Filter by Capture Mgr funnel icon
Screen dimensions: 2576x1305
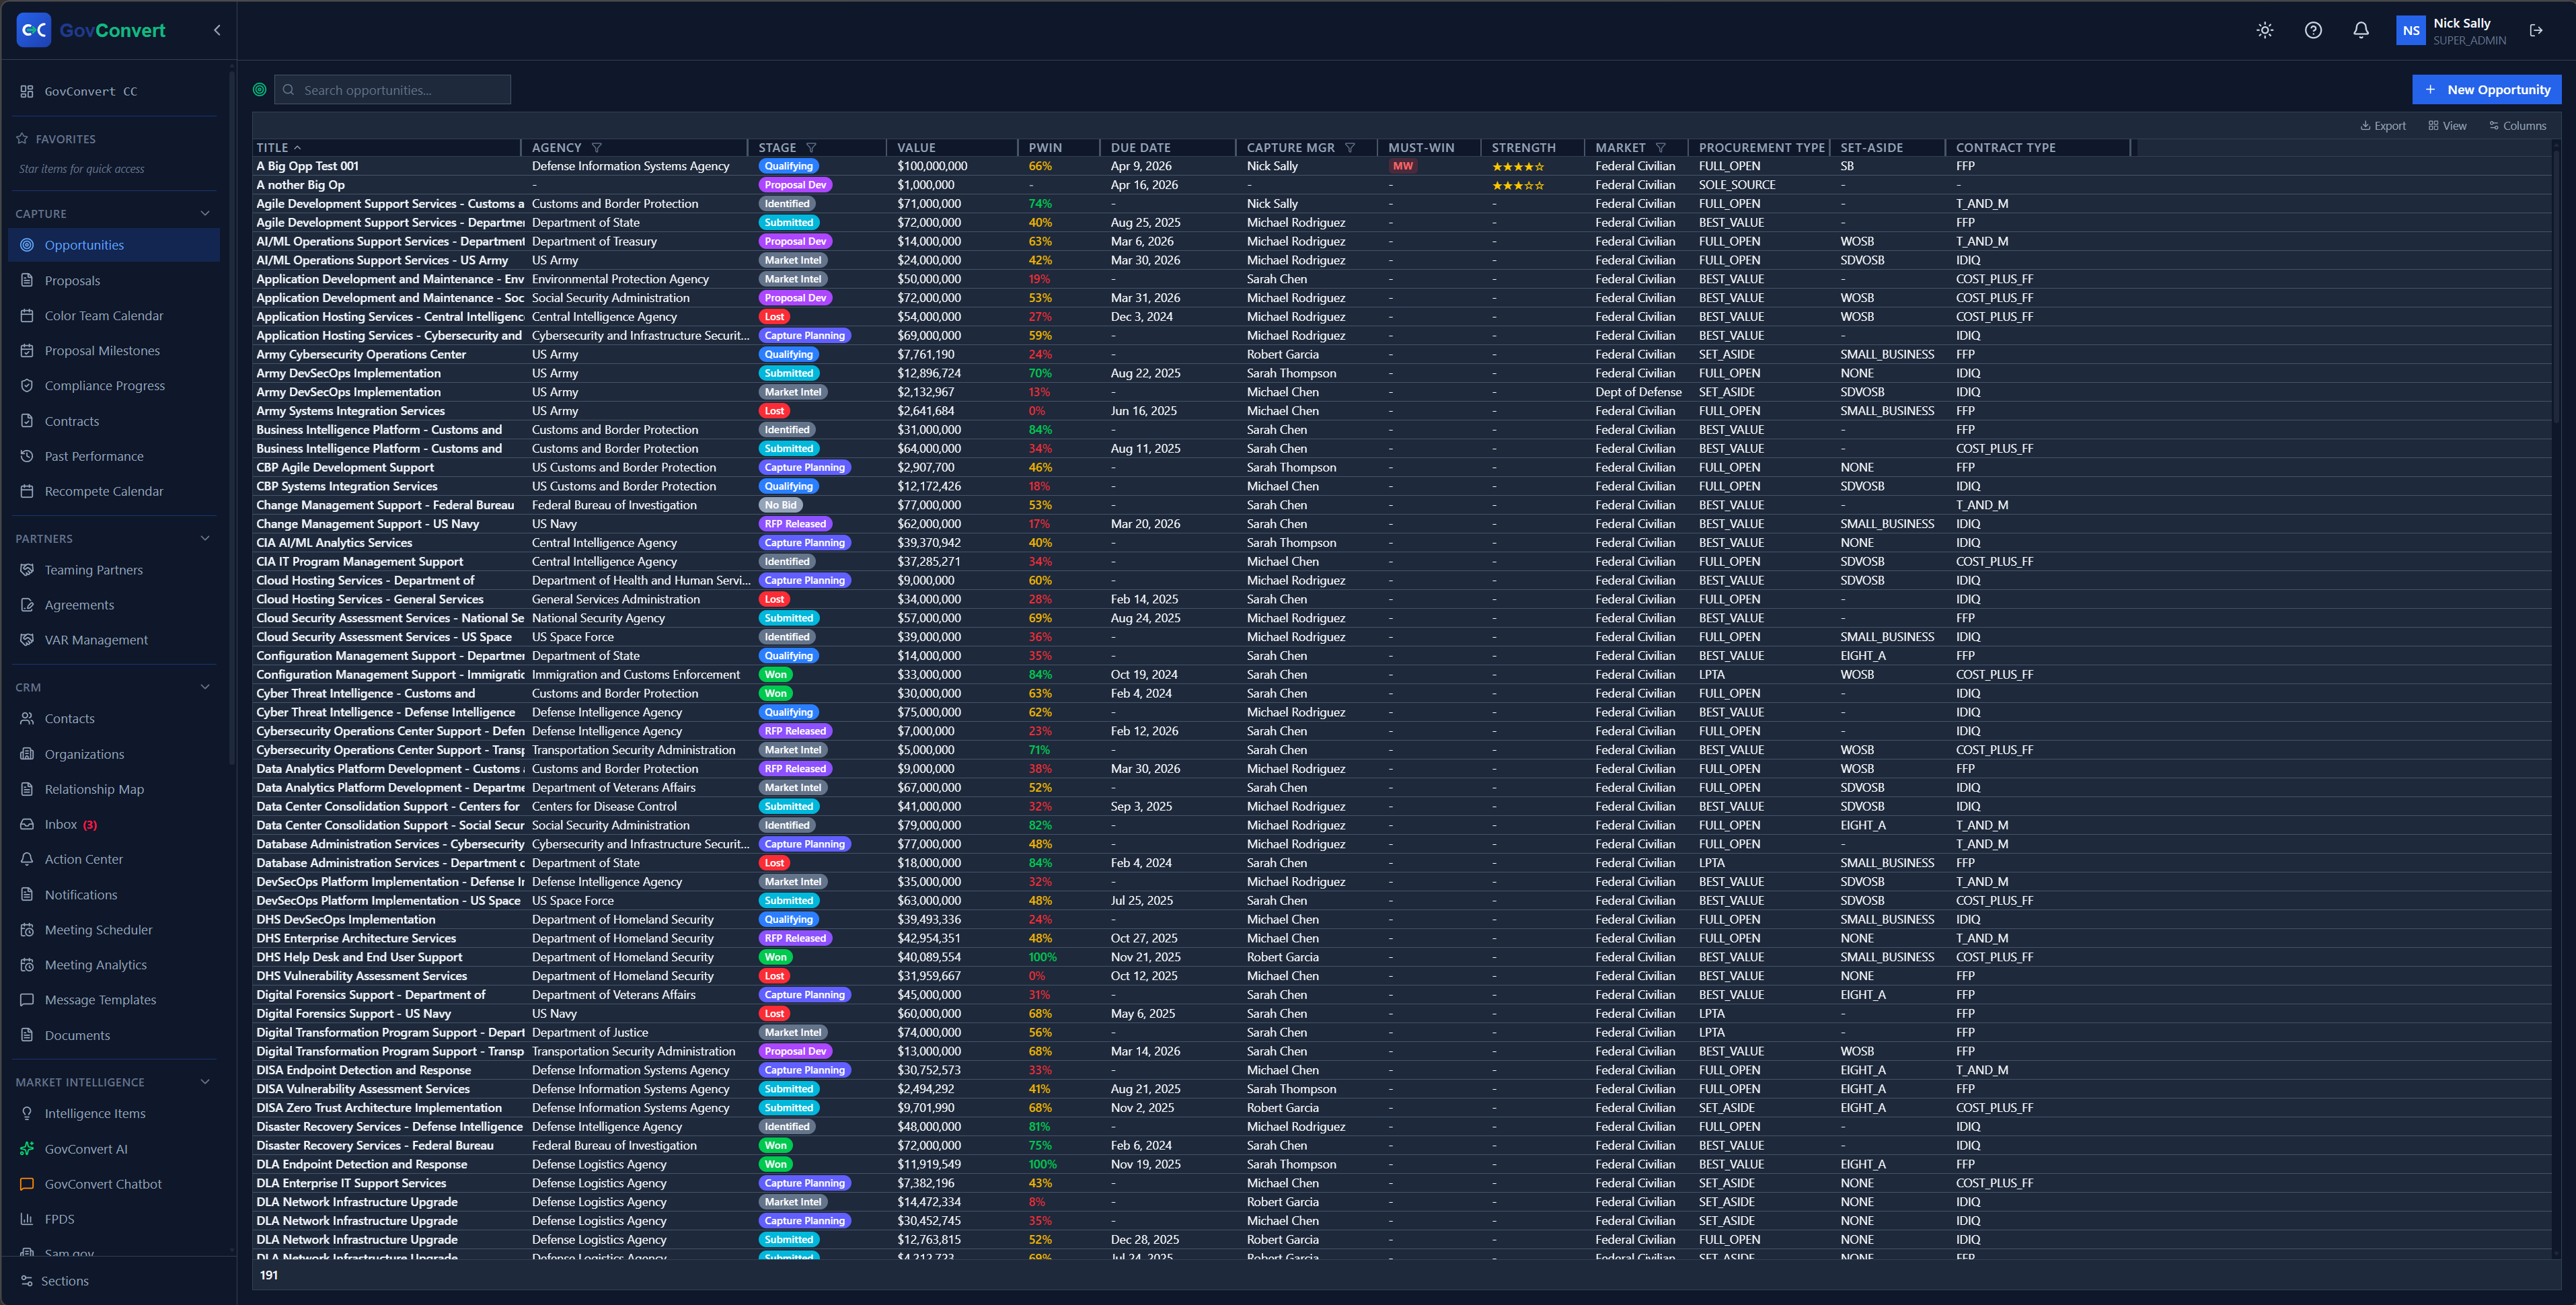pyautogui.click(x=1350, y=148)
